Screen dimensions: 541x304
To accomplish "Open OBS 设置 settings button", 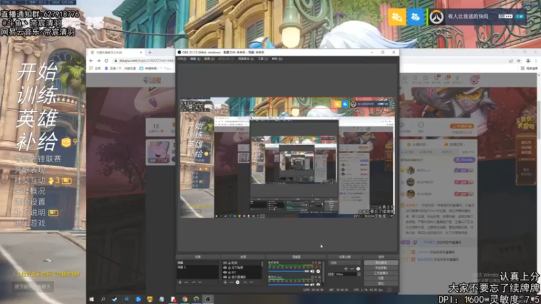I will pos(381,278).
